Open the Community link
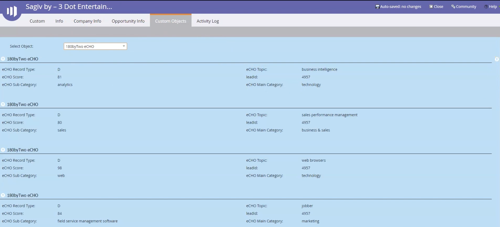This screenshot has width=500, height=227. 464,7
